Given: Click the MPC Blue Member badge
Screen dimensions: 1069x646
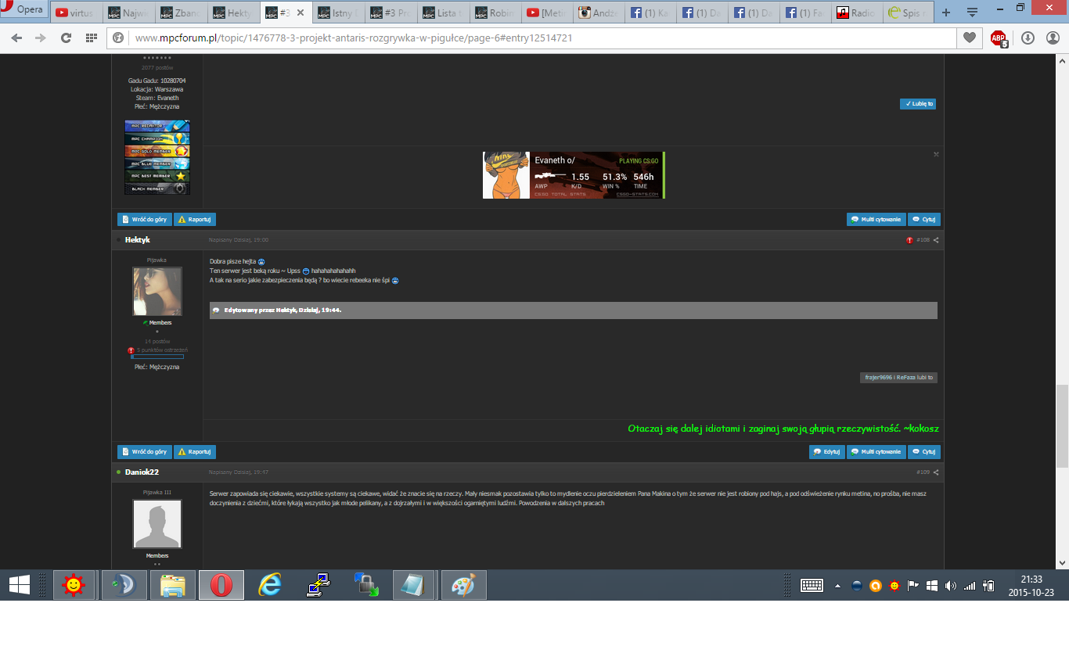Looking at the screenshot, I should (157, 163).
